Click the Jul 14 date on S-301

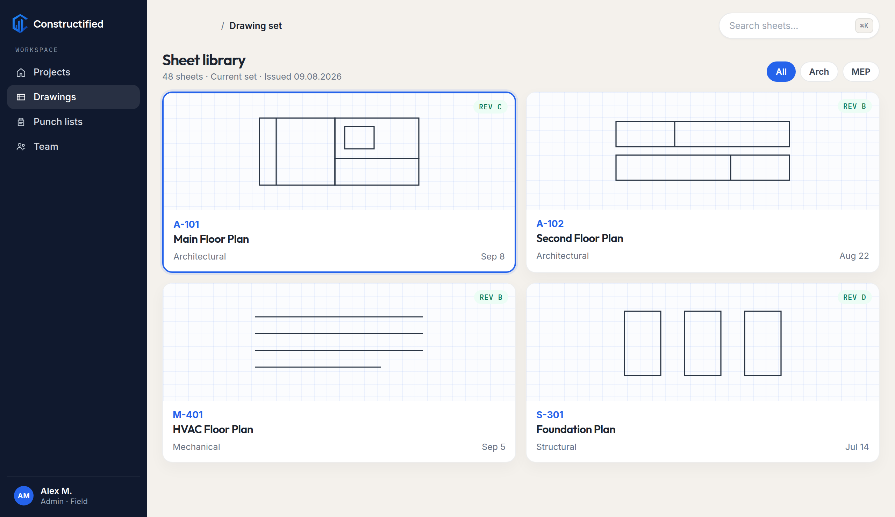click(x=857, y=446)
